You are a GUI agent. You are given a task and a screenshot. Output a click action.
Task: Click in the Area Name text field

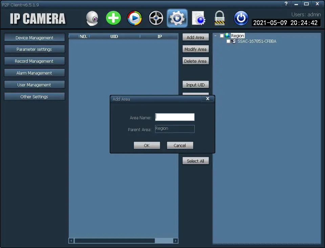click(x=175, y=117)
